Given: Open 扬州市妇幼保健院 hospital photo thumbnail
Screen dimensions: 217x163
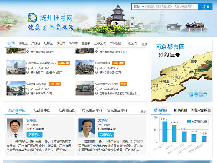Looking at the screenshot, I should coord(16,88).
